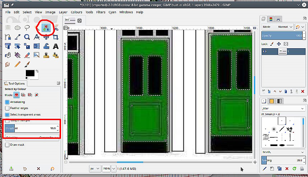Select the Crop tool

coord(56,37)
